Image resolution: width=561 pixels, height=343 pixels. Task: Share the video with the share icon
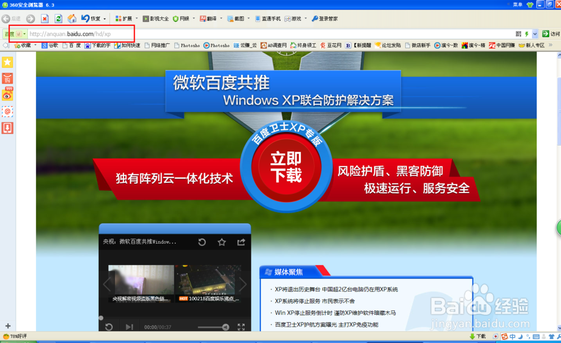coord(241,243)
